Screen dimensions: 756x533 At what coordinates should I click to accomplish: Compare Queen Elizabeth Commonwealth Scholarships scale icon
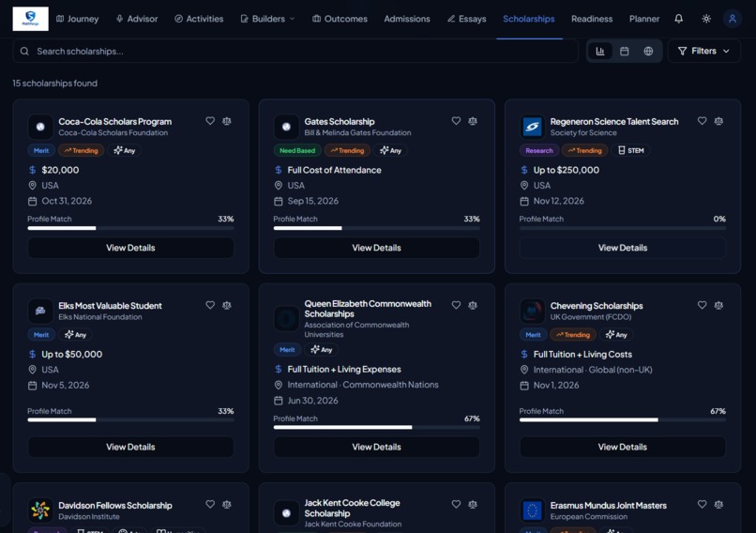473,305
